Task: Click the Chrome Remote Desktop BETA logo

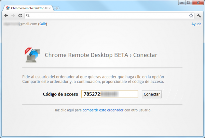Action: tap(32, 55)
